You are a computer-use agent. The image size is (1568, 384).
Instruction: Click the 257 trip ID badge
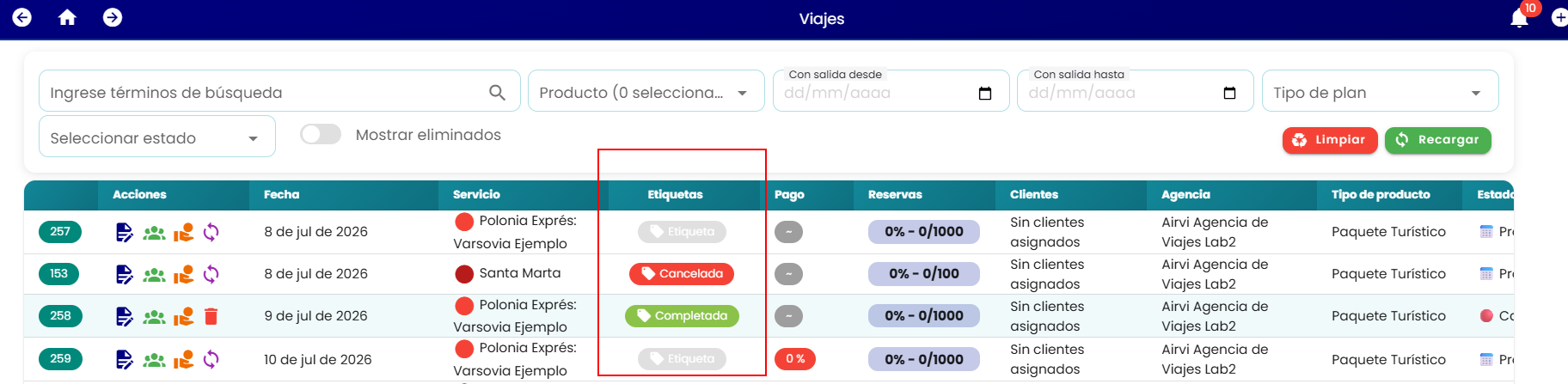(60, 232)
